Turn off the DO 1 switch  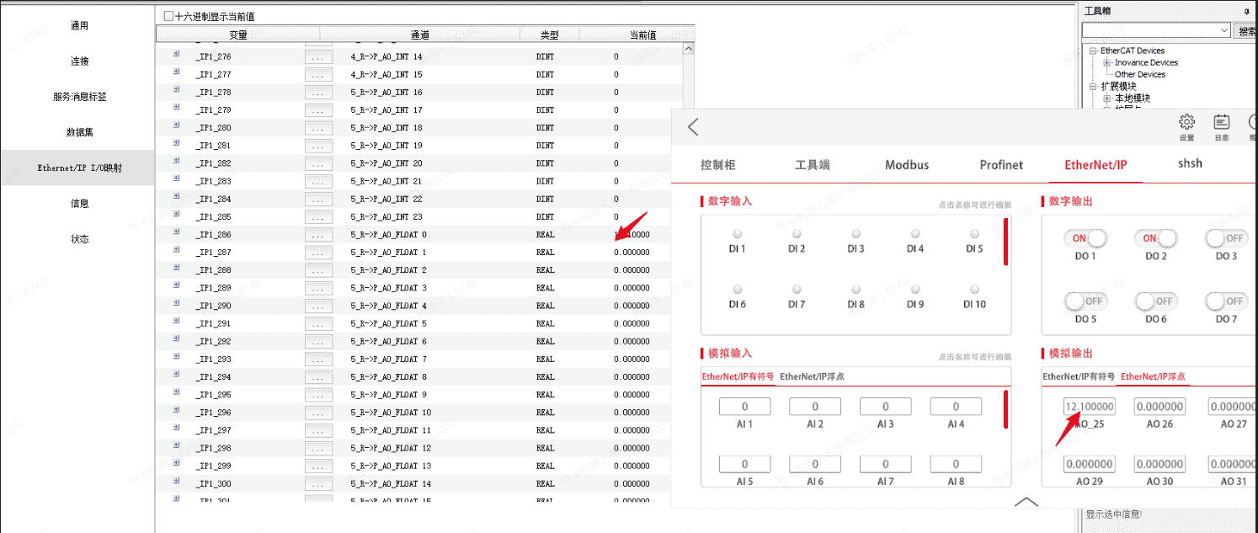tap(1085, 238)
